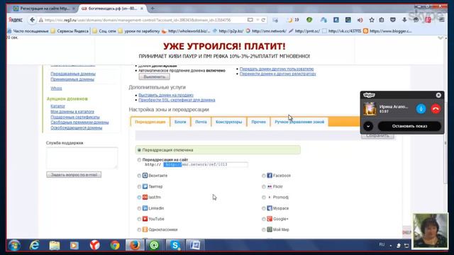
Task: Select the Myspace radio button
Action: pyautogui.click(x=263, y=208)
